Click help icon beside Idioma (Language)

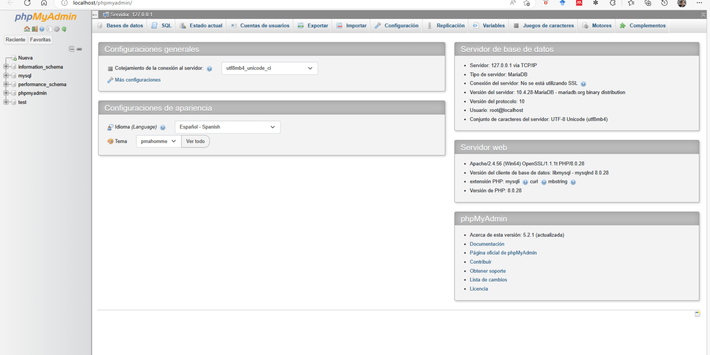point(163,127)
